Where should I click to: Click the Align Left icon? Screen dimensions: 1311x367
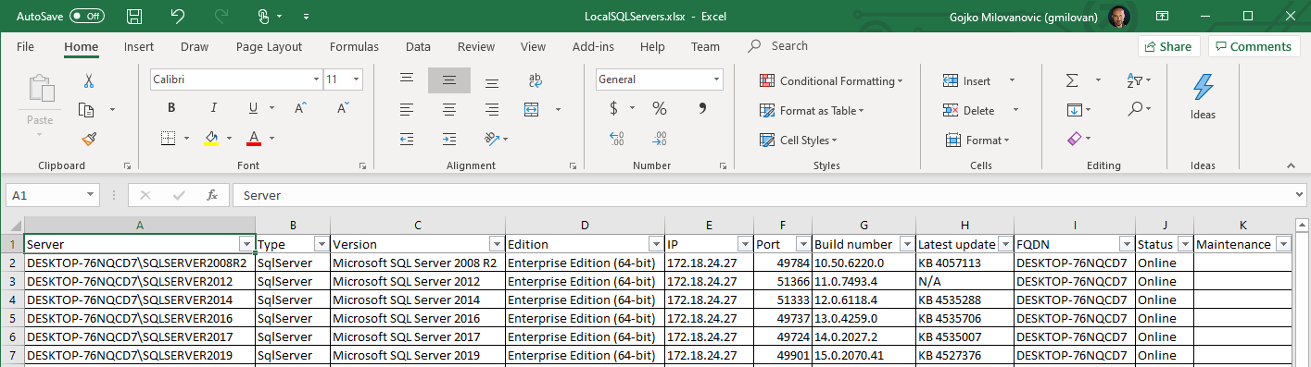pyautogui.click(x=407, y=110)
